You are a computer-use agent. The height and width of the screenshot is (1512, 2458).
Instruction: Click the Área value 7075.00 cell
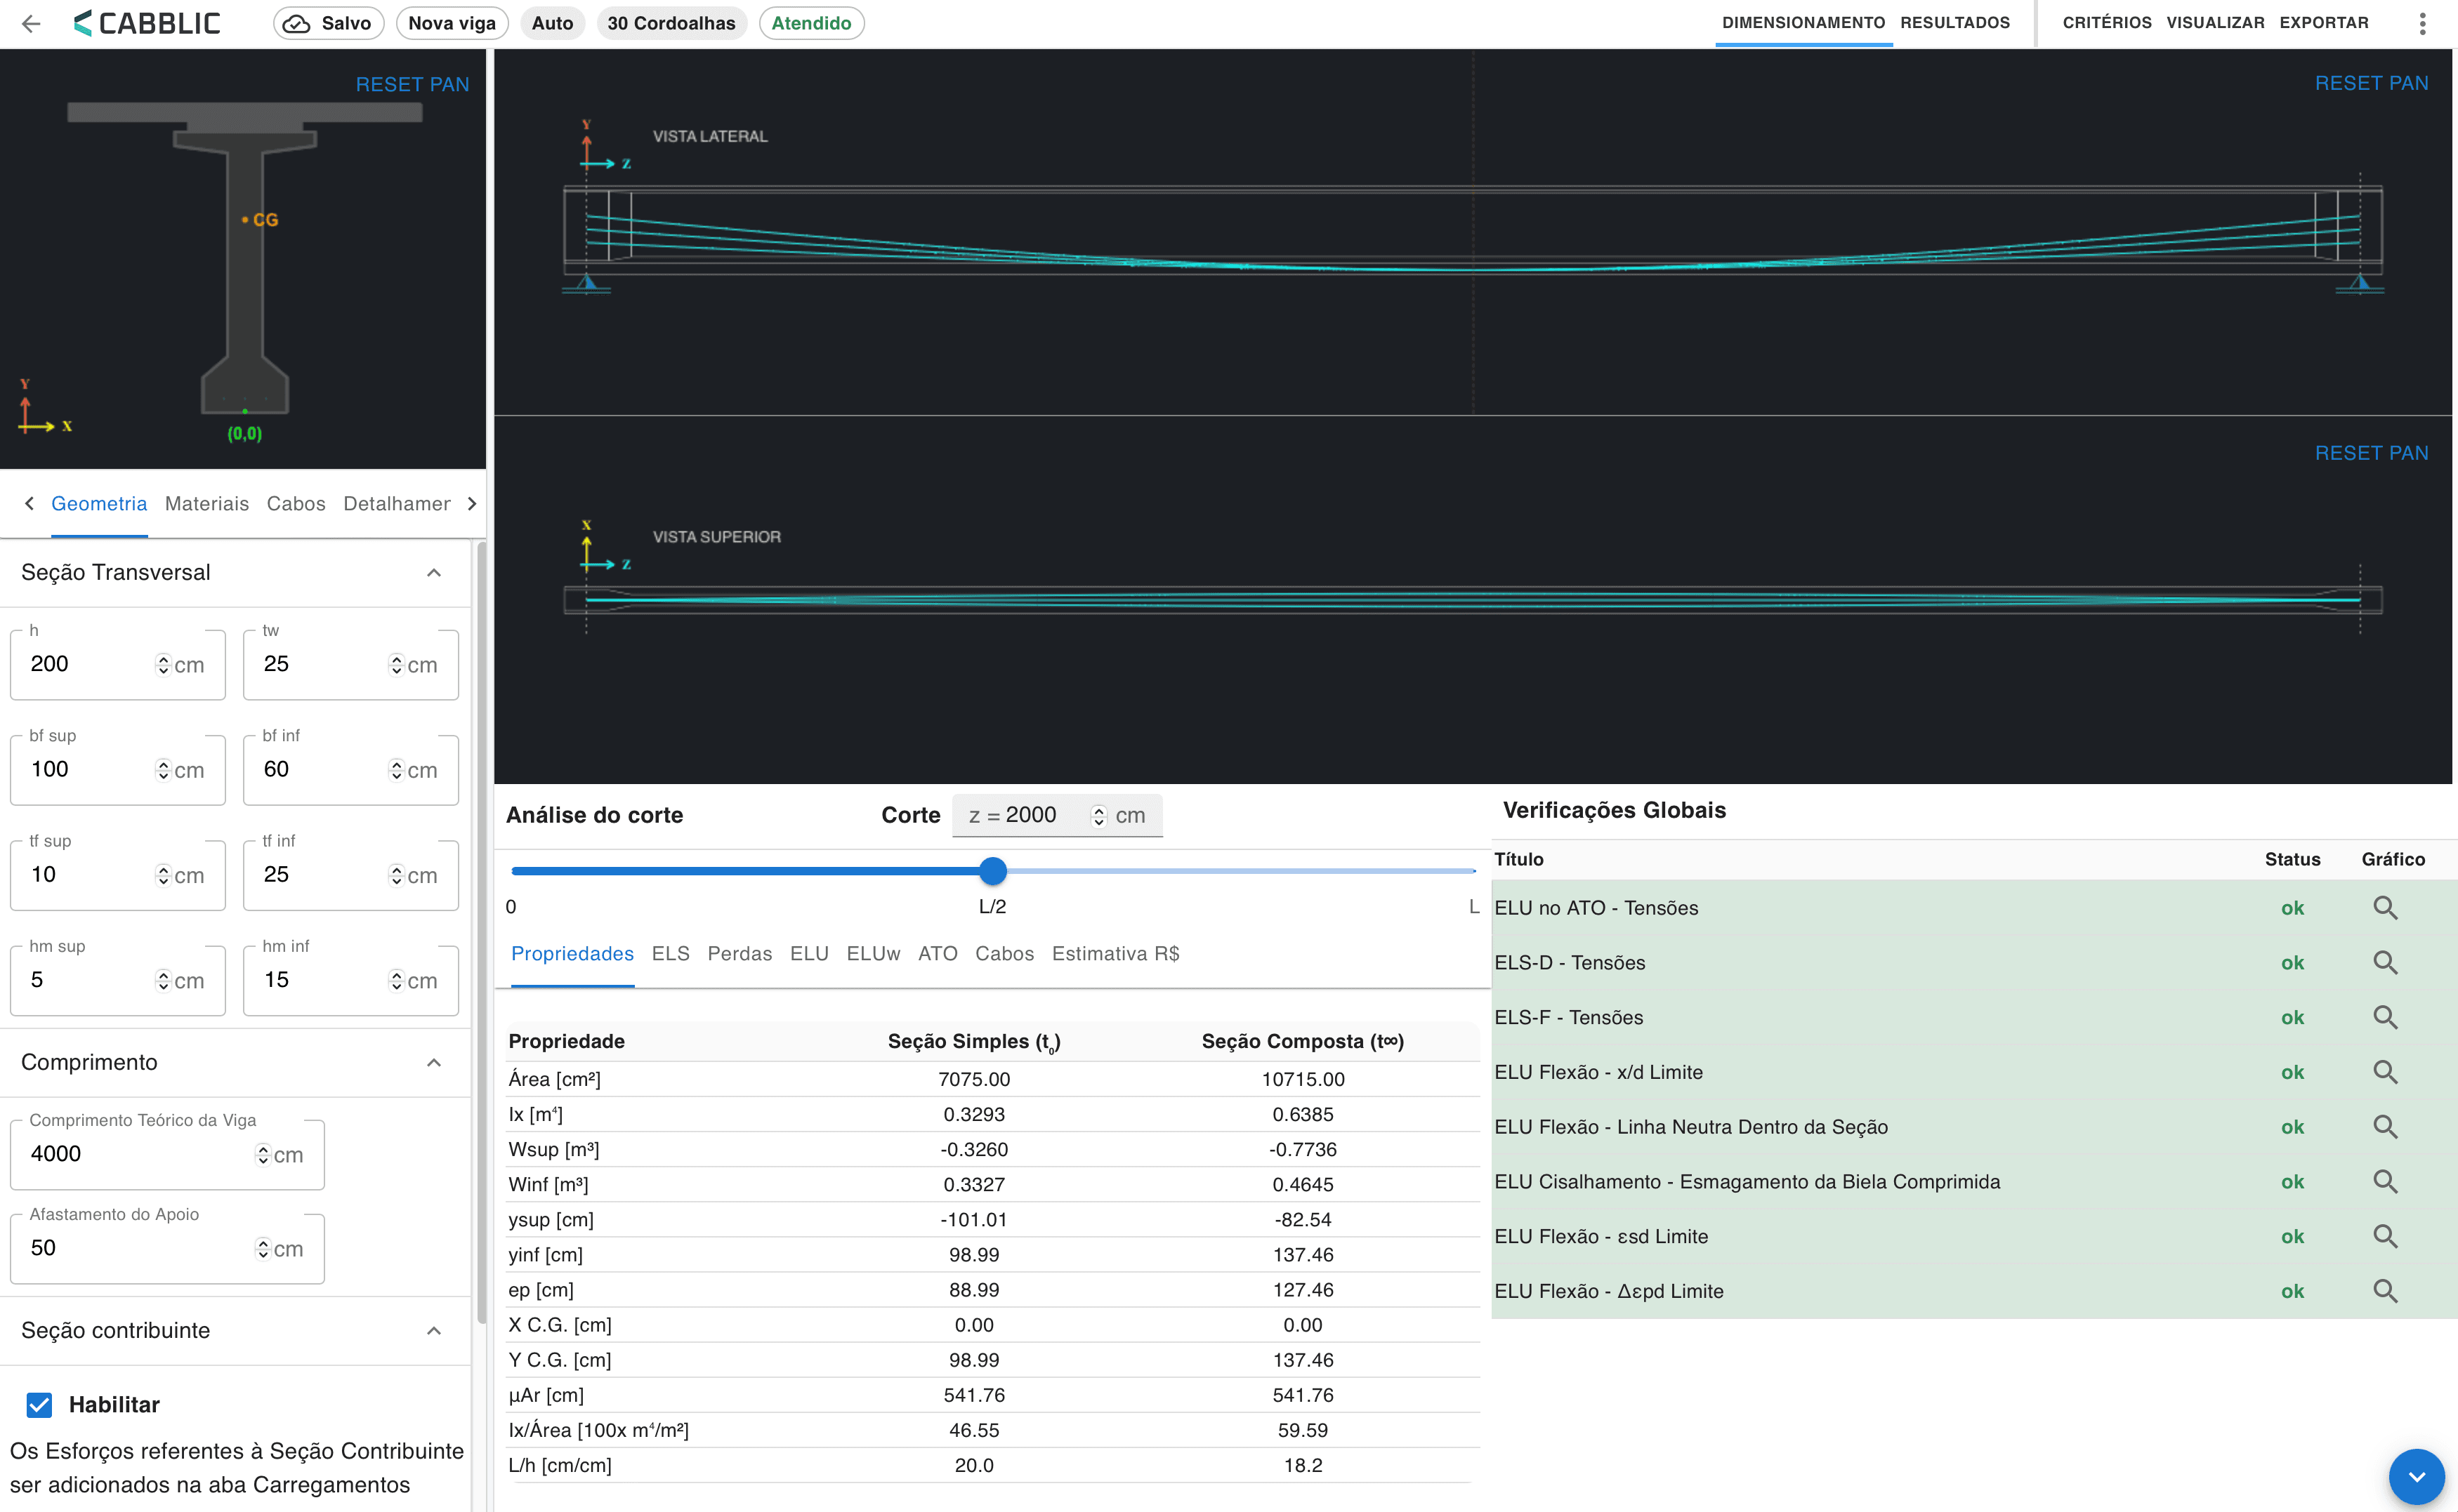[x=973, y=1080]
